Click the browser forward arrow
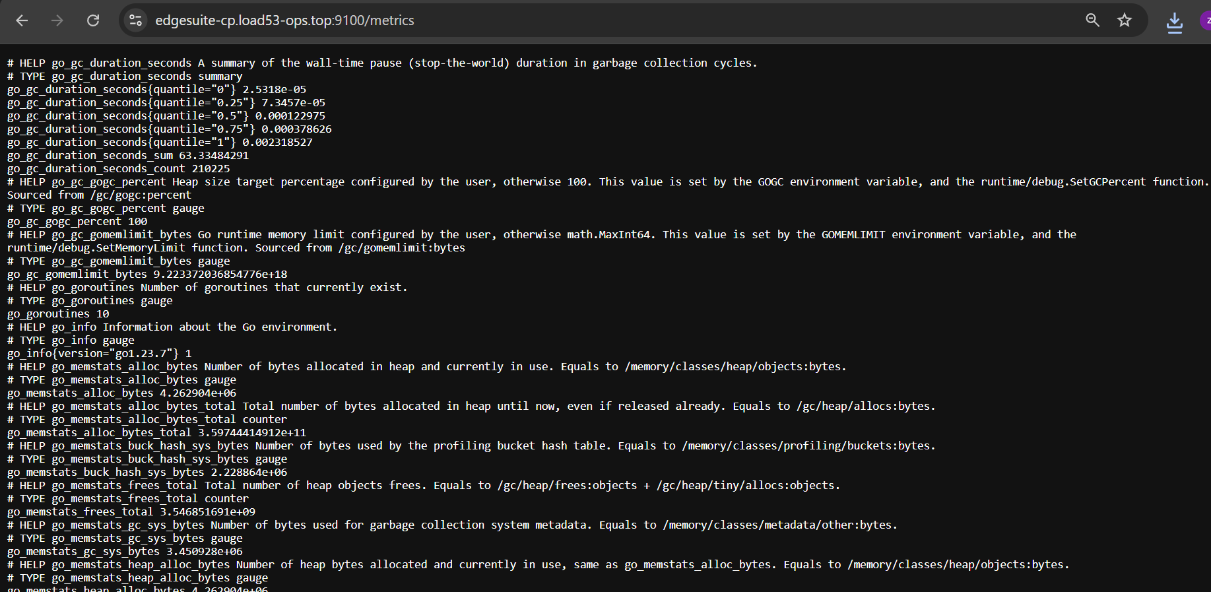This screenshot has height=592, width=1211. [x=57, y=20]
